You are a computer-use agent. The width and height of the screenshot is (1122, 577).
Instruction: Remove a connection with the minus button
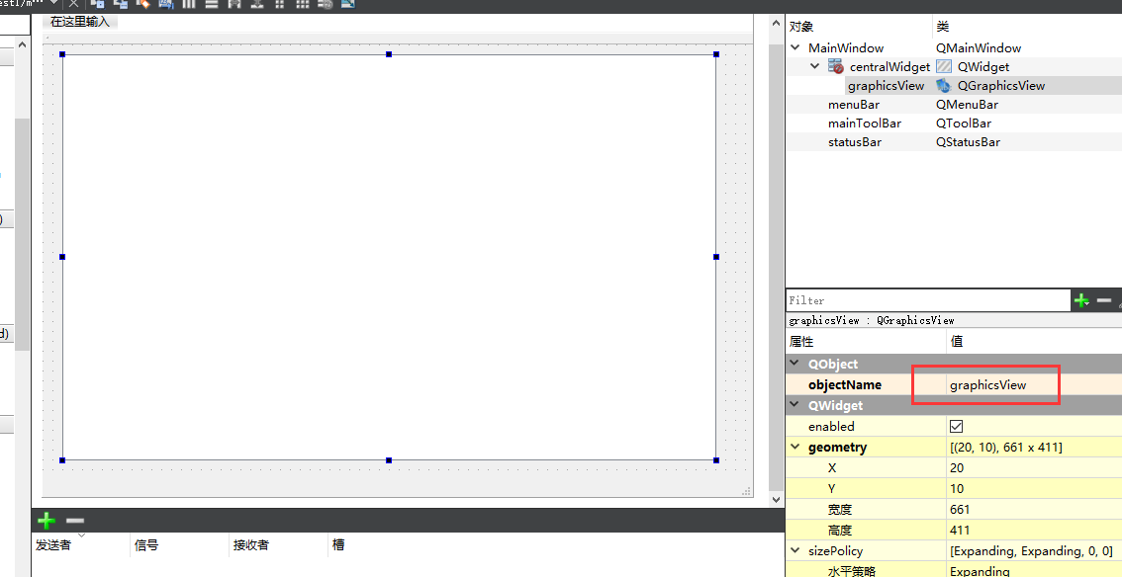coord(73,520)
